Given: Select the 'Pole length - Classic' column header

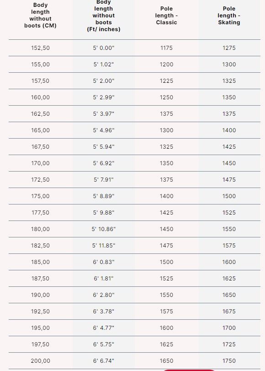Looking at the screenshot, I should click(166, 16).
